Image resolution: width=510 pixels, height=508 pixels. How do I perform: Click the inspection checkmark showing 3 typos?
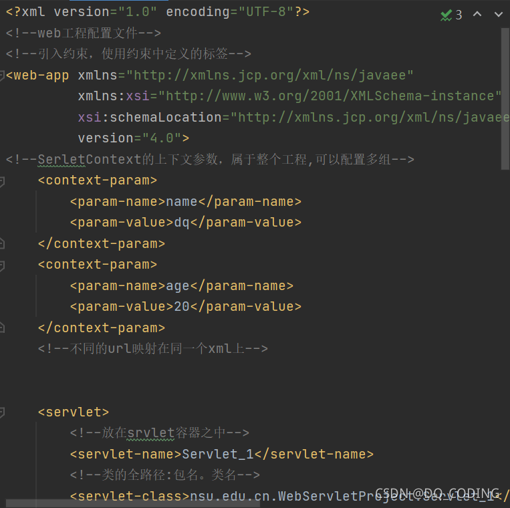coord(451,15)
